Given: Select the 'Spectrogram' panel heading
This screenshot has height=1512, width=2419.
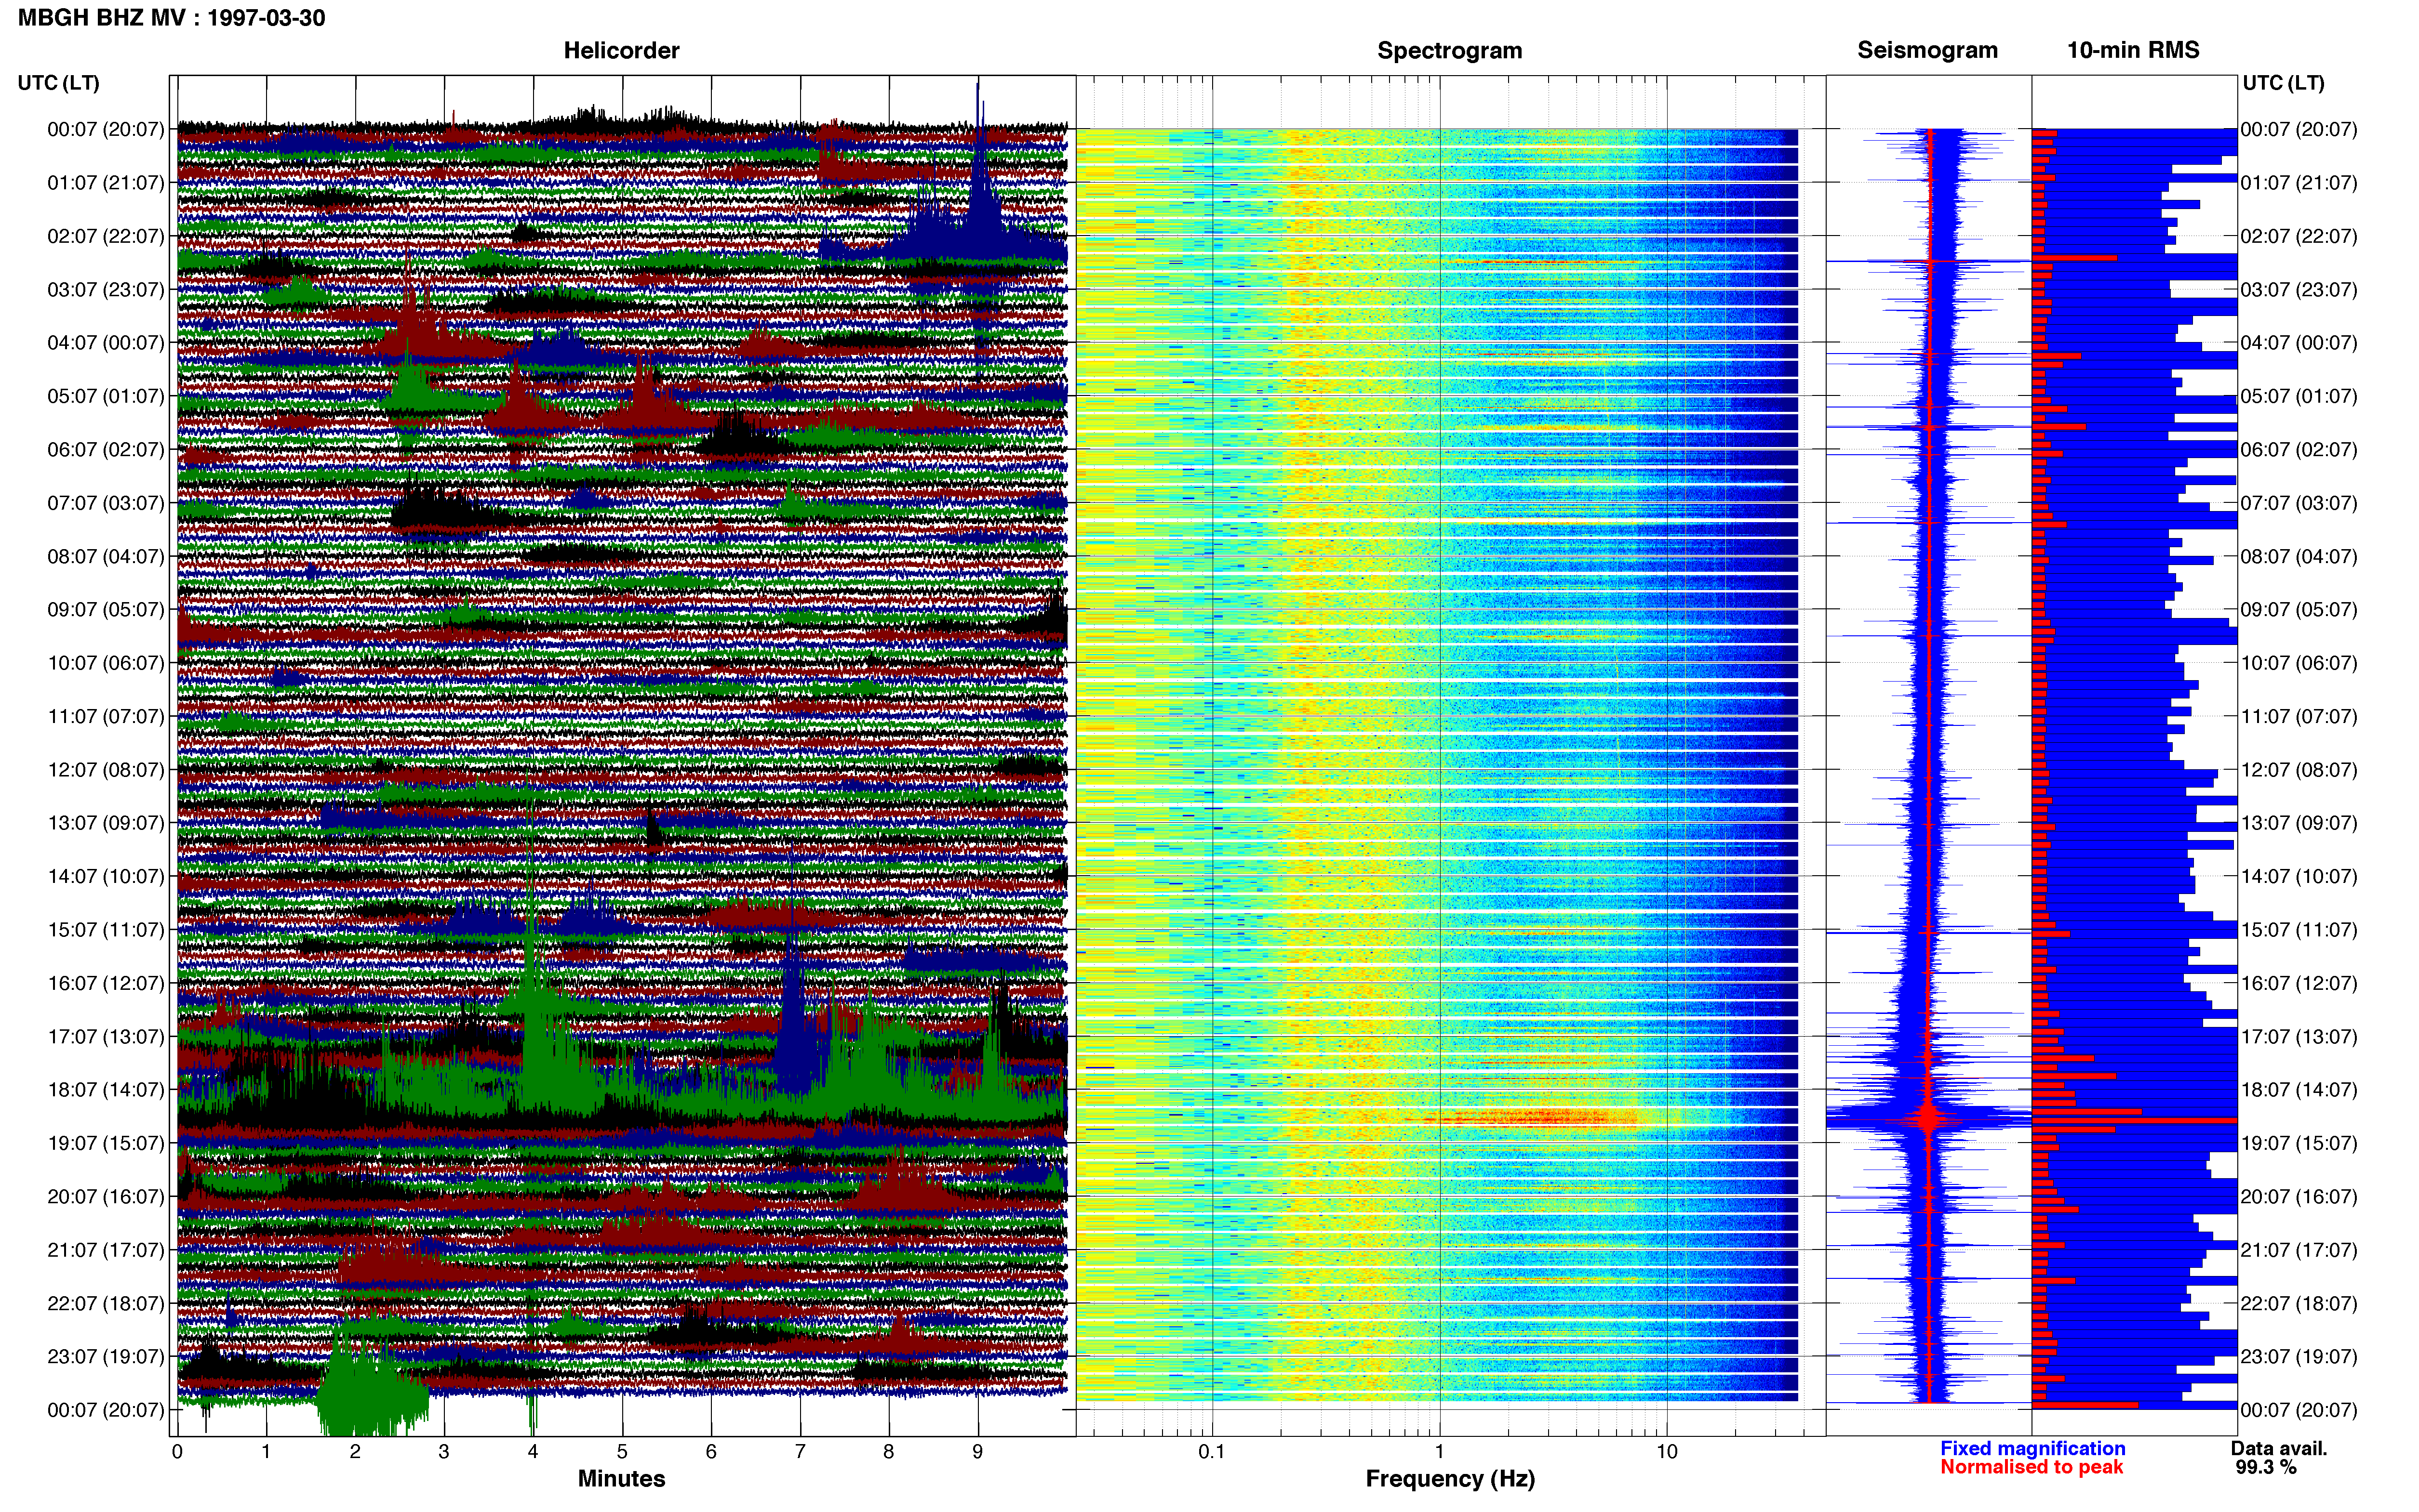Looking at the screenshot, I should point(1449,50).
